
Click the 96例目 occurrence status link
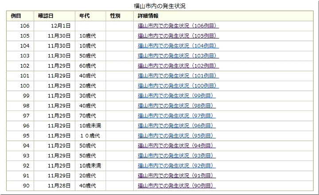(x=176, y=126)
